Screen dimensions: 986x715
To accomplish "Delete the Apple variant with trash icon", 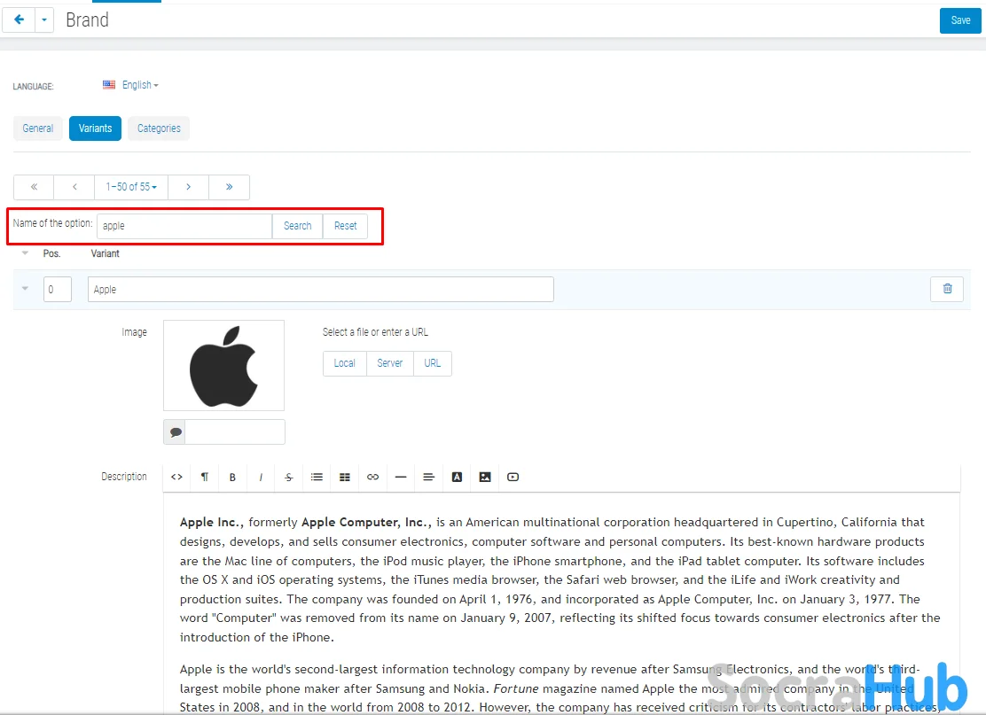I will point(947,288).
